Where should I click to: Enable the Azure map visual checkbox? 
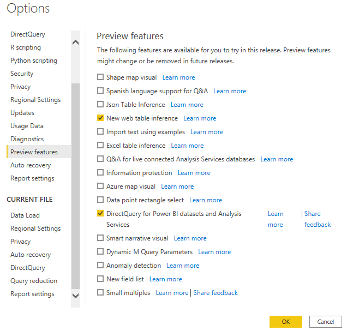[100, 186]
